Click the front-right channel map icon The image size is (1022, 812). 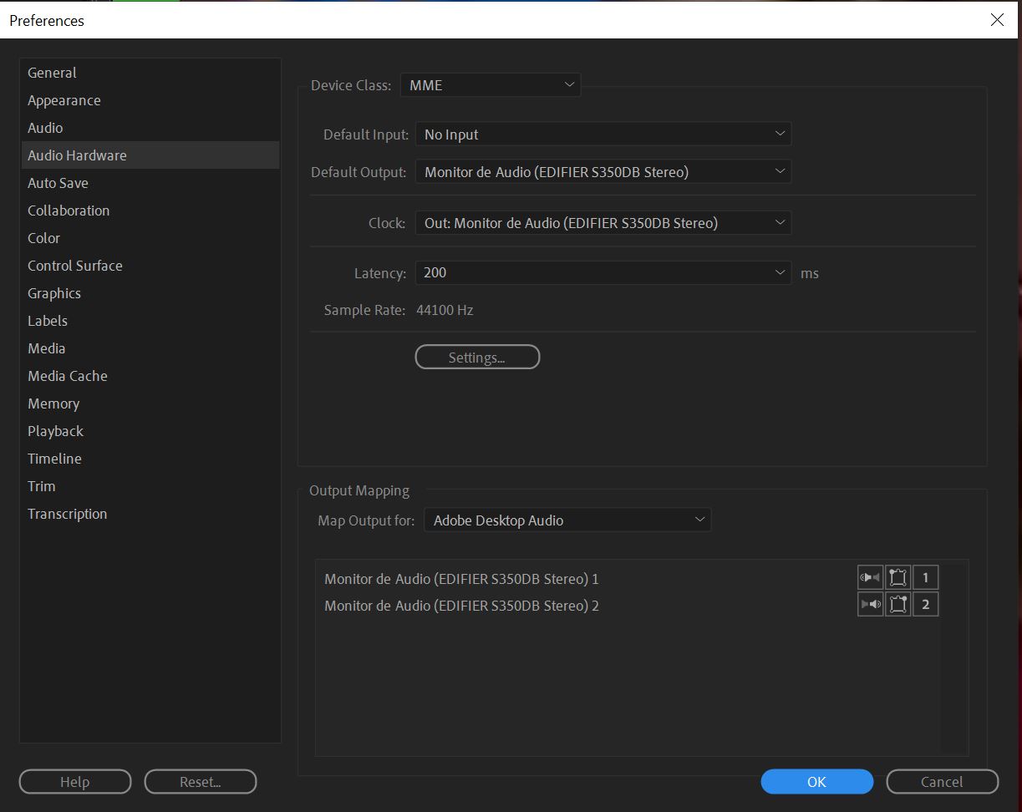click(x=897, y=604)
